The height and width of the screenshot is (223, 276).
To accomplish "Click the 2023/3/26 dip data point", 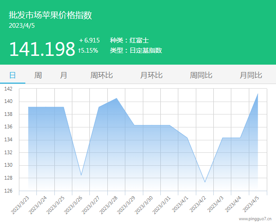I will (x=81, y=175).
